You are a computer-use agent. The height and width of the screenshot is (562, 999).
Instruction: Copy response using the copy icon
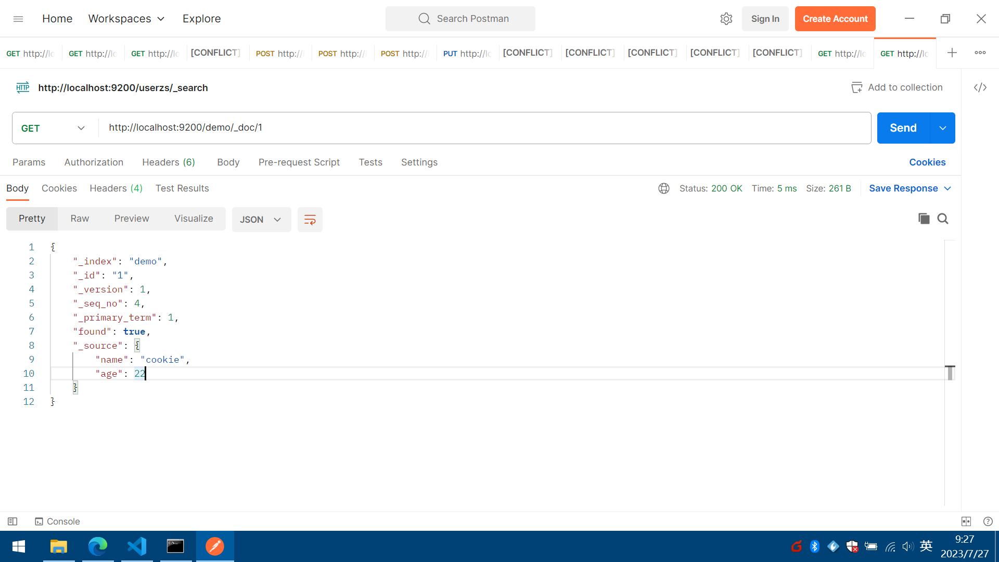pos(924,219)
